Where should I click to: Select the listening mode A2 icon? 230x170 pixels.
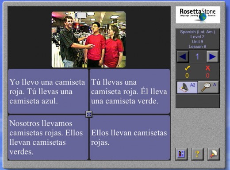pos(187,87)
